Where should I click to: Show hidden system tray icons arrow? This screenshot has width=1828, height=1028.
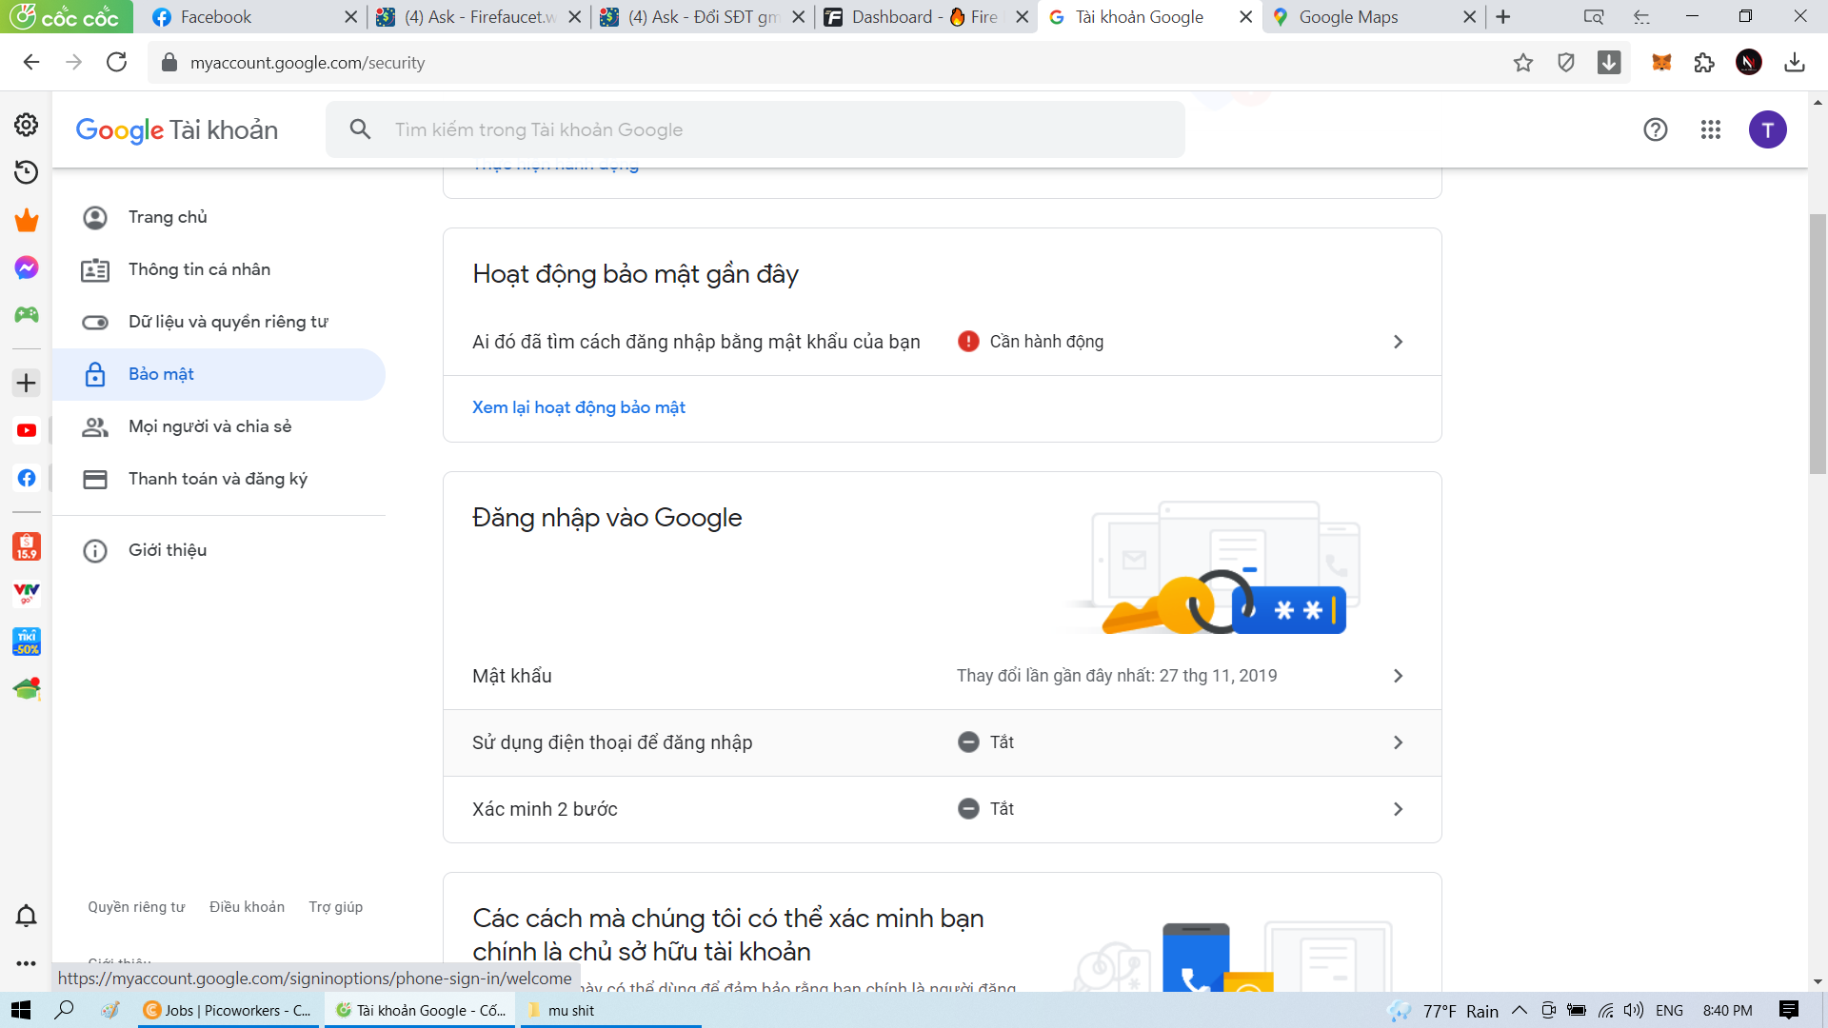[1520, 1010]
